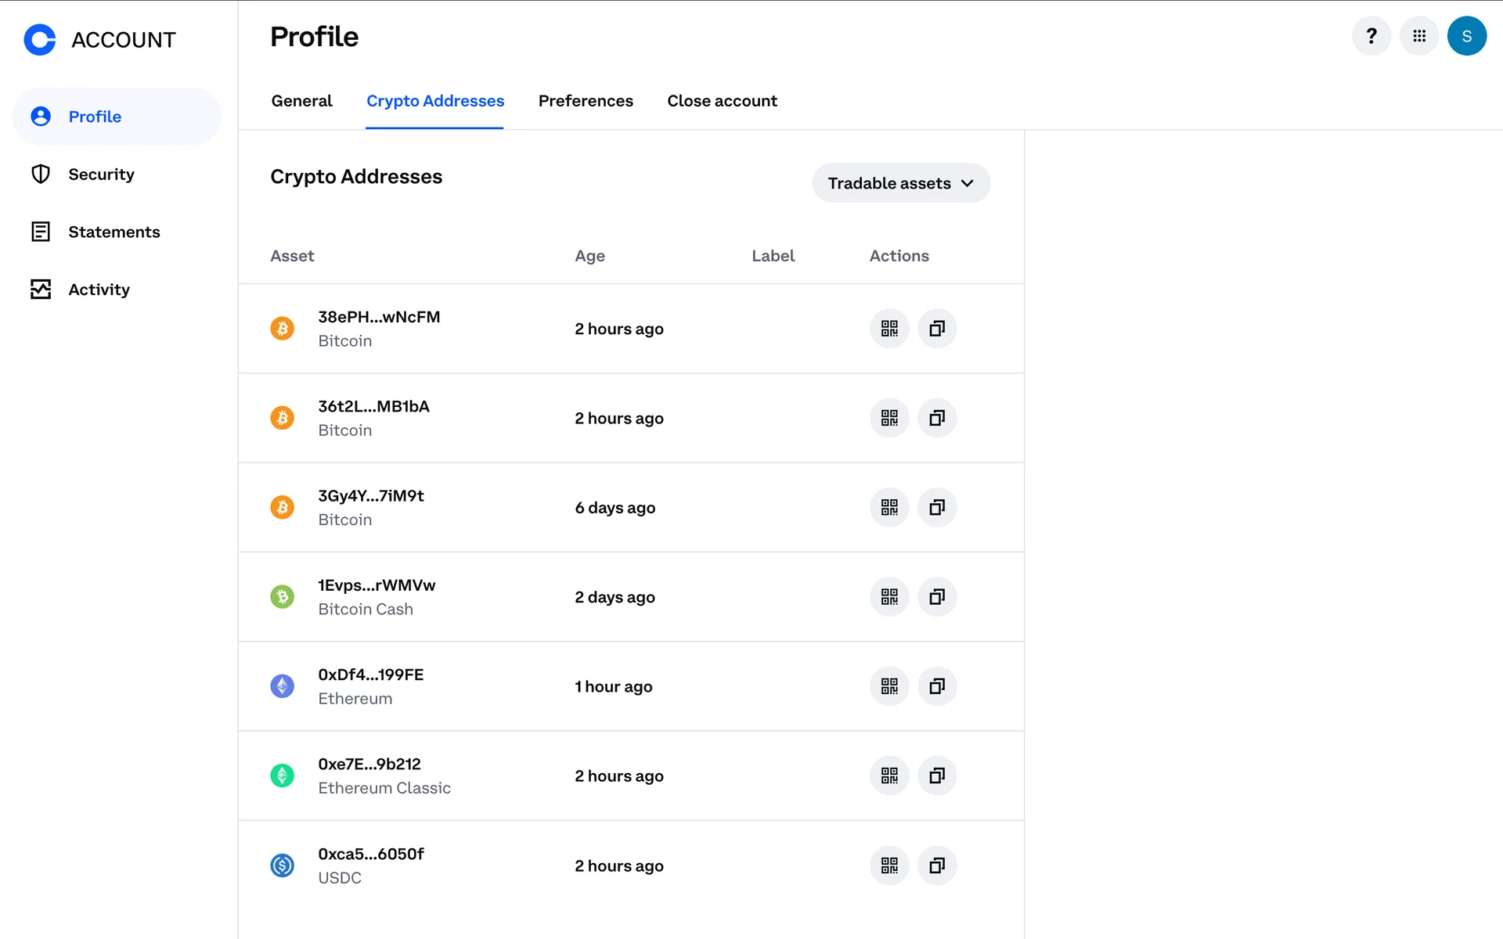Open the help question mark icon
Screen dimensions: 1503x939
[x=1371, y=36]
